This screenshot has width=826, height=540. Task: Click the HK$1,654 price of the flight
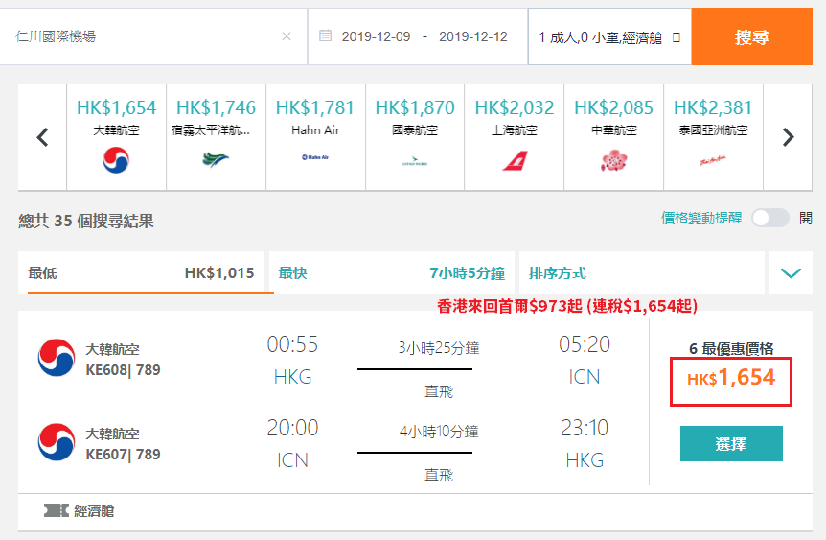coord(731,378)
